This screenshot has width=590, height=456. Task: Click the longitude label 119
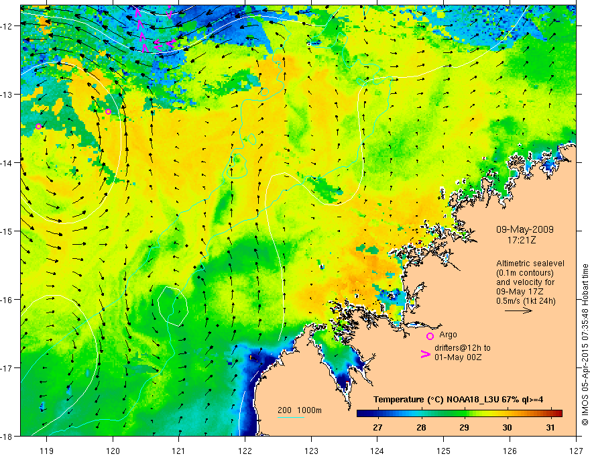tap(47, 451)
